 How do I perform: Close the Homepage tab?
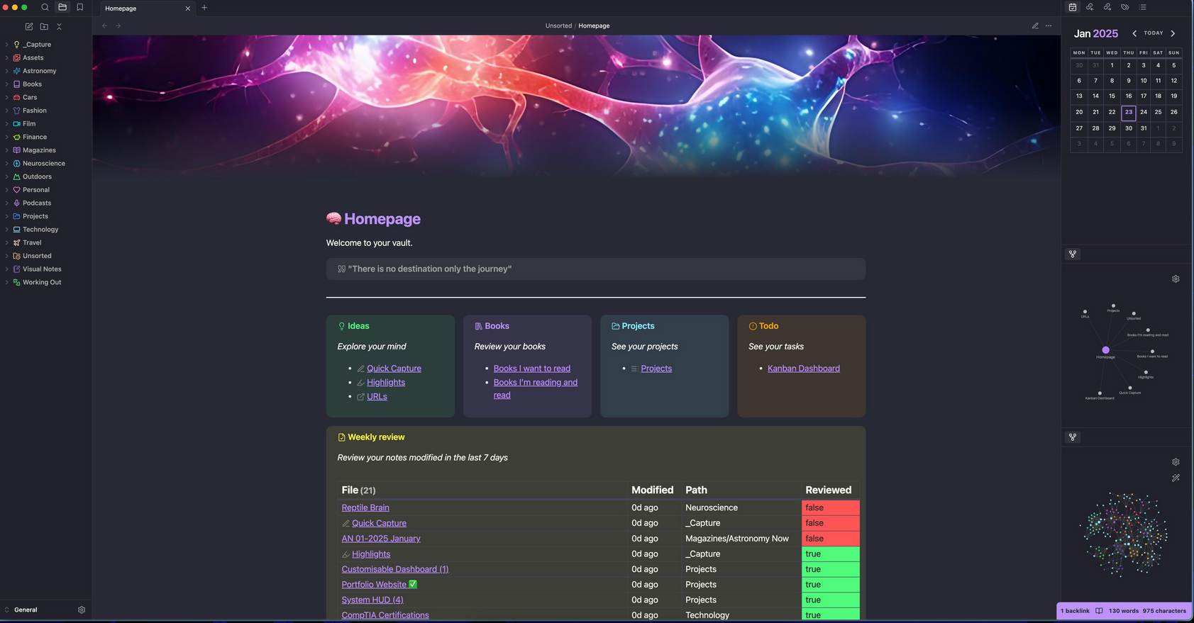[187, 9]
